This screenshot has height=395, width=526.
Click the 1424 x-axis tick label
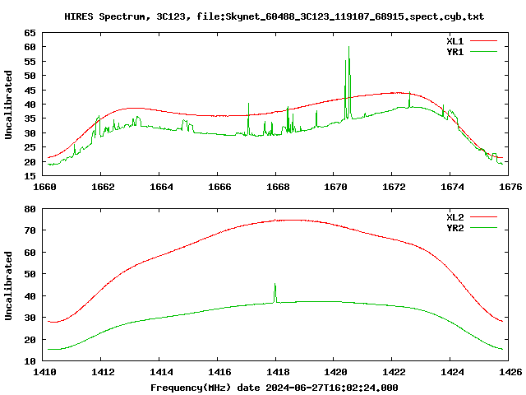[x=453, y=372]
